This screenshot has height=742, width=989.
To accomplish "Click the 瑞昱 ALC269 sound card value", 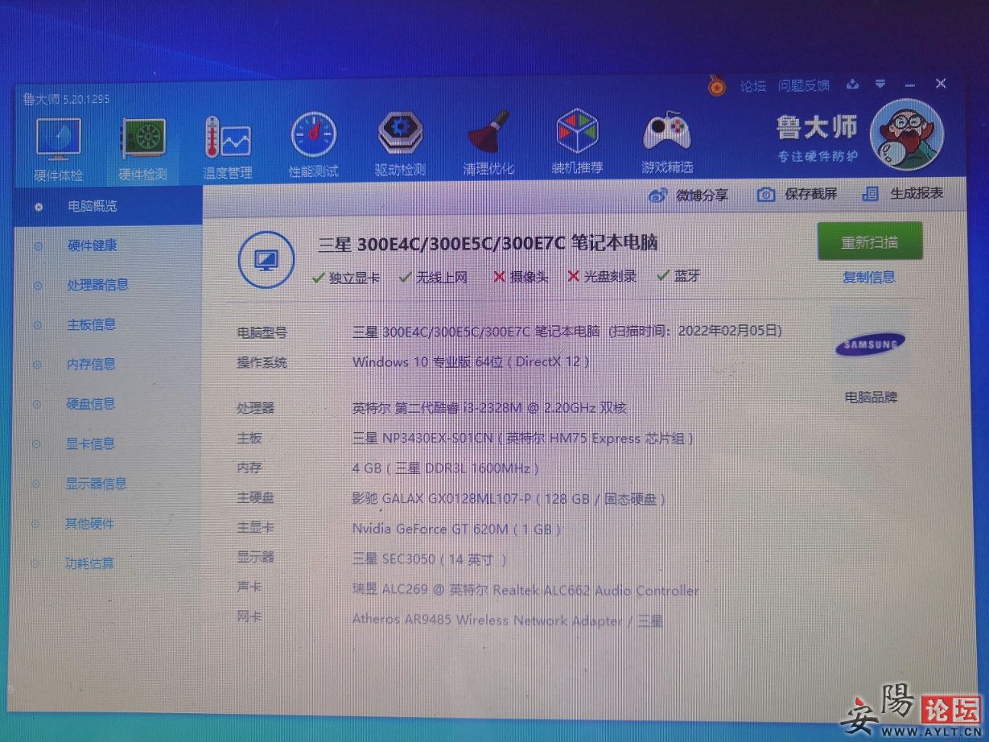I will 526,590.
